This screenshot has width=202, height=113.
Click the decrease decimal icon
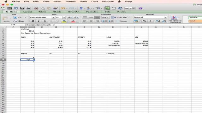pos(164,21)
